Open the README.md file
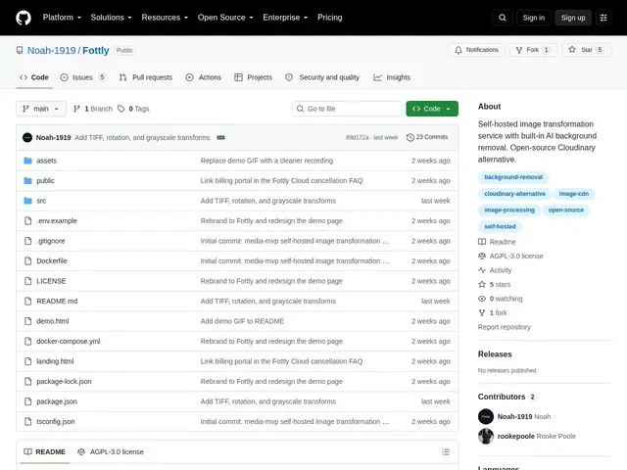This screenshot has height=470, width=627. click(57, 301)
